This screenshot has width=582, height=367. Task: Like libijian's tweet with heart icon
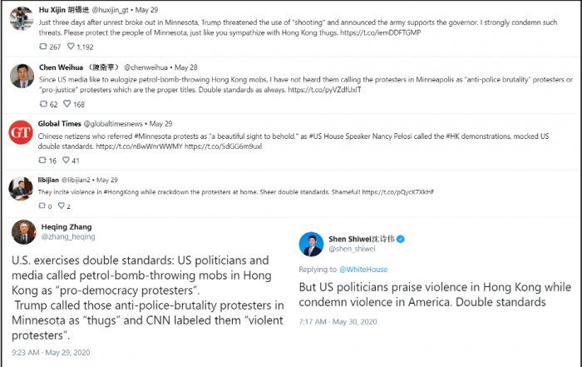pos(62,206)
